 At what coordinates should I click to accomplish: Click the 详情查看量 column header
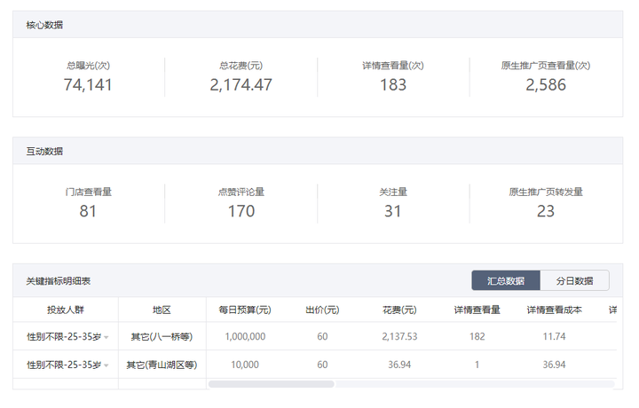click(x=477, y=310)
